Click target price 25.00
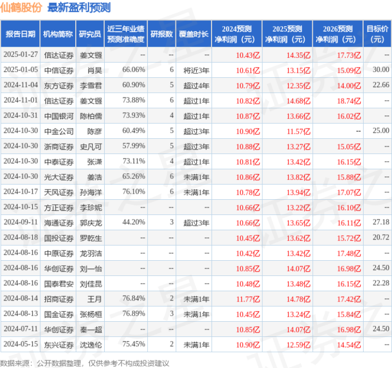 tap(381, 131)
